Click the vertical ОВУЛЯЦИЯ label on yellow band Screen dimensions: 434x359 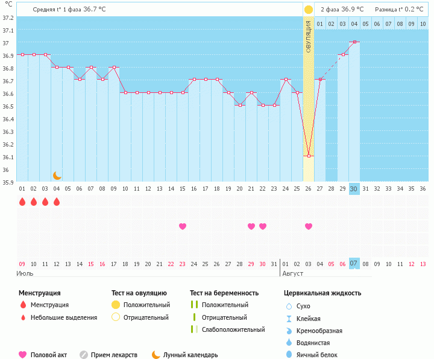click(x=309, y=36)
